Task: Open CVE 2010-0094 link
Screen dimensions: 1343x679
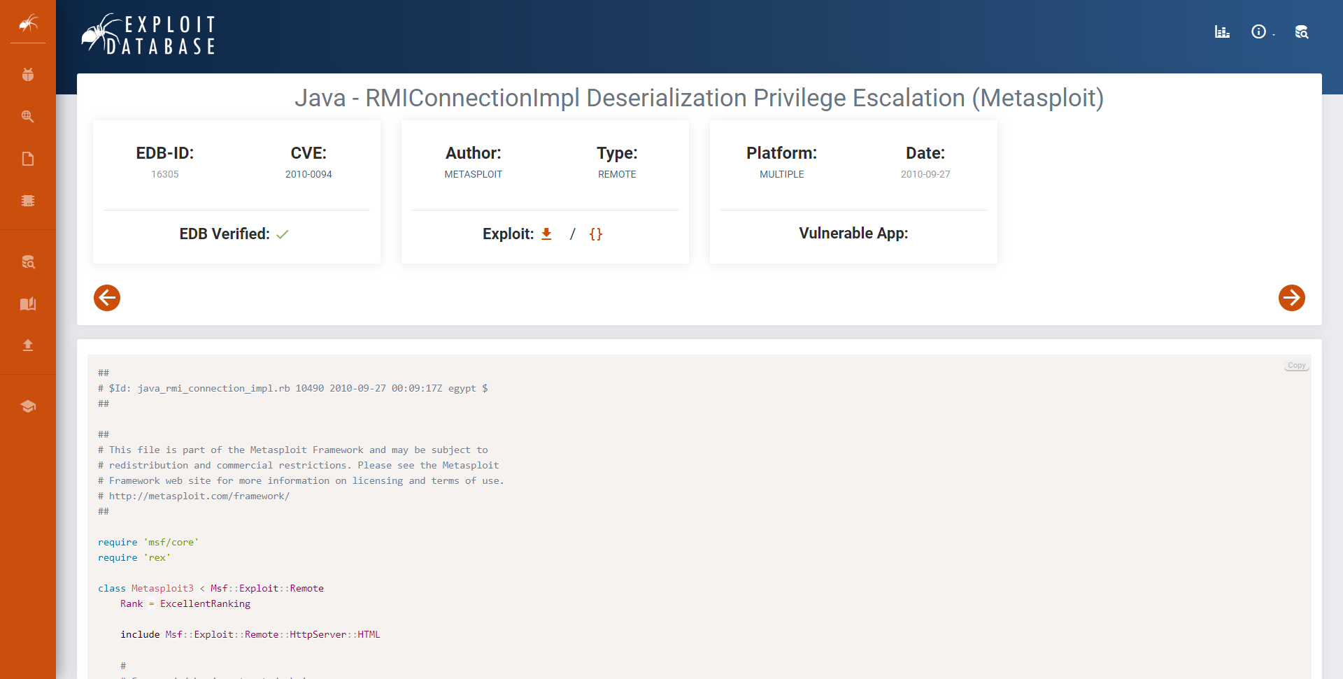Action: click(308, 174)
